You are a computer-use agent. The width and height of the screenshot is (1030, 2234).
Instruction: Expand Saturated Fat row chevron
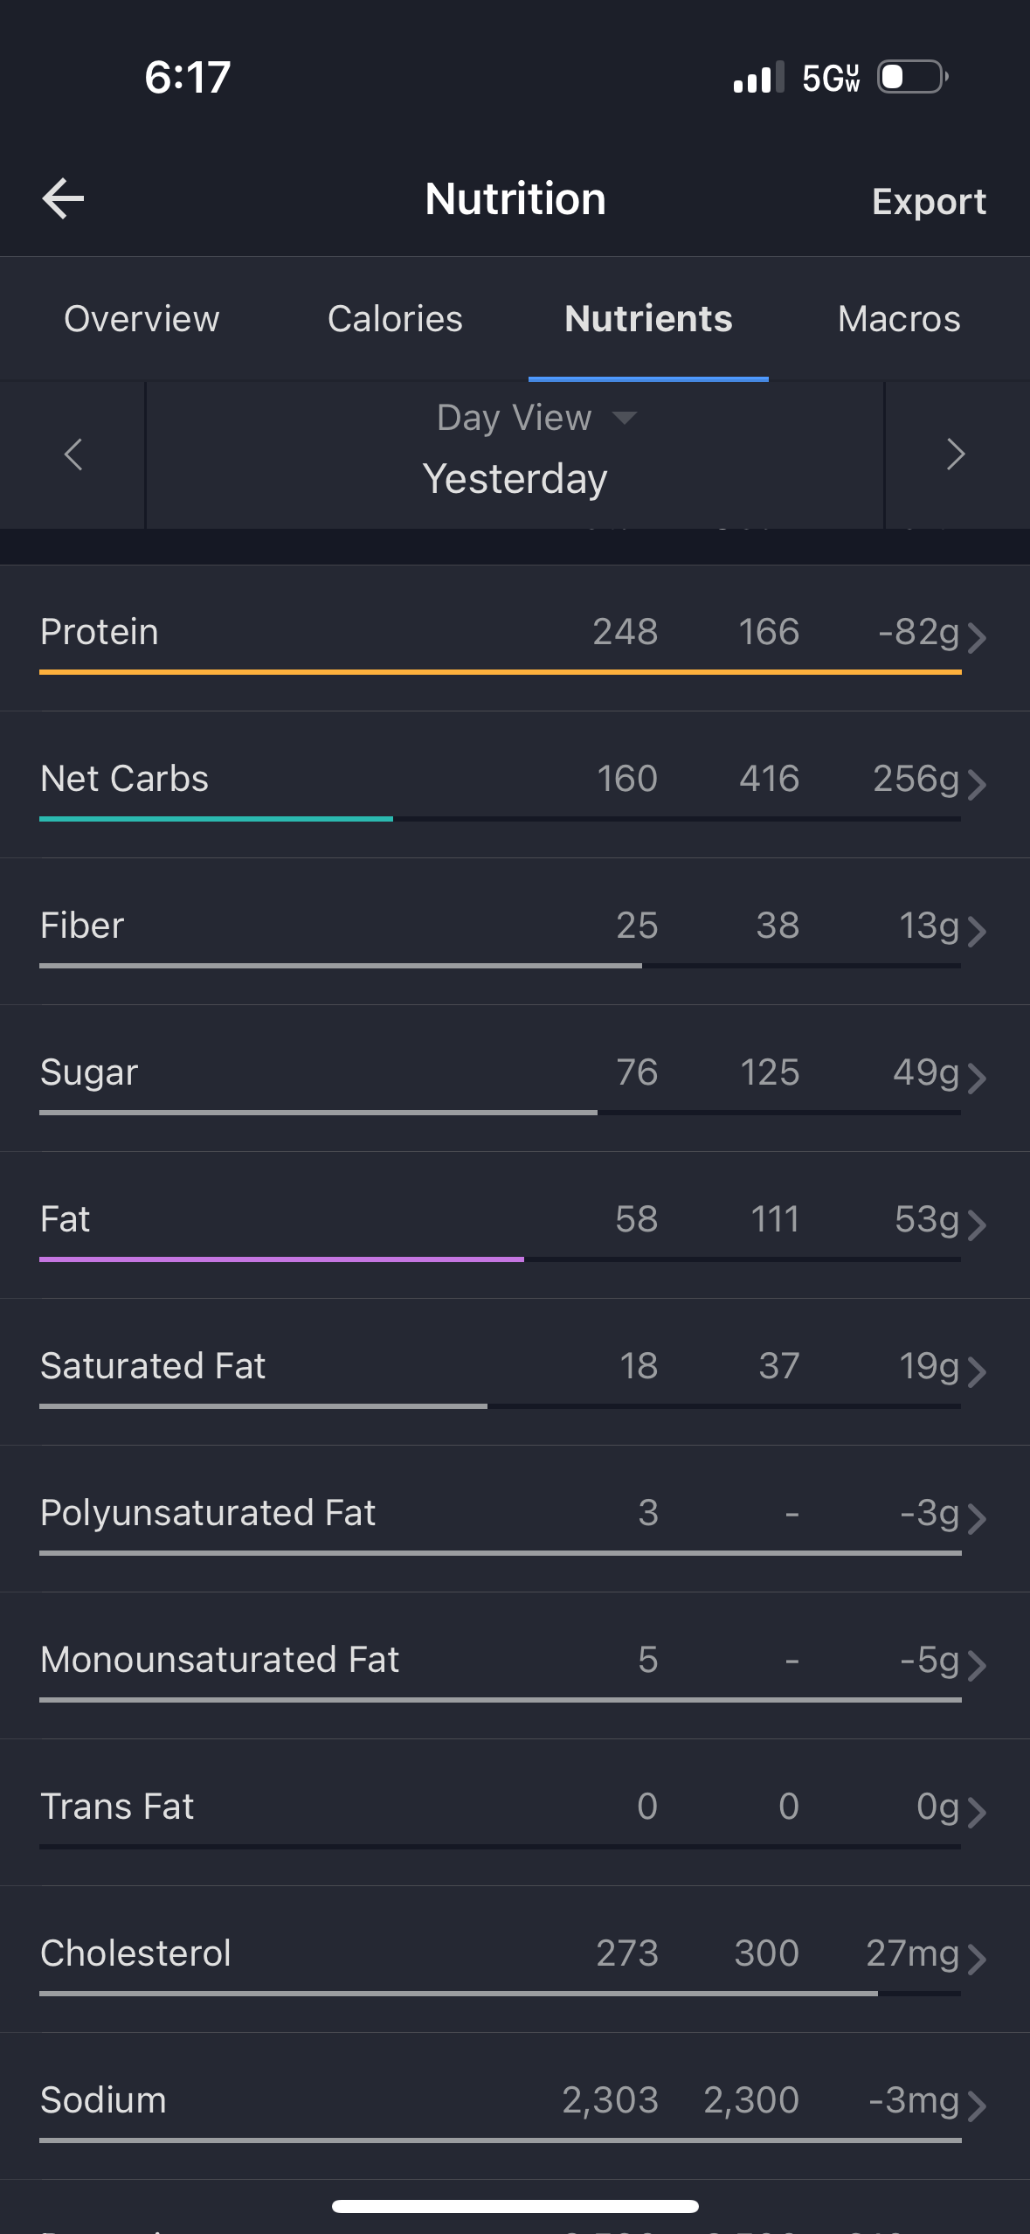(978, 1371)
